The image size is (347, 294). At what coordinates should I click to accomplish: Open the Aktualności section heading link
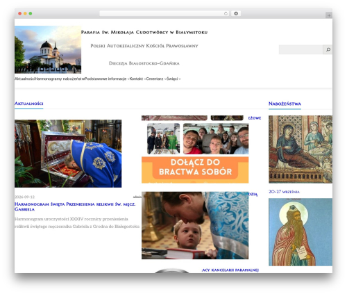(x=29, y=104)
